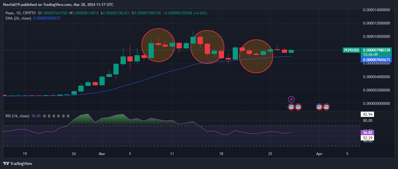Click the 0.000000000000 price scale value

click(377, 103)
